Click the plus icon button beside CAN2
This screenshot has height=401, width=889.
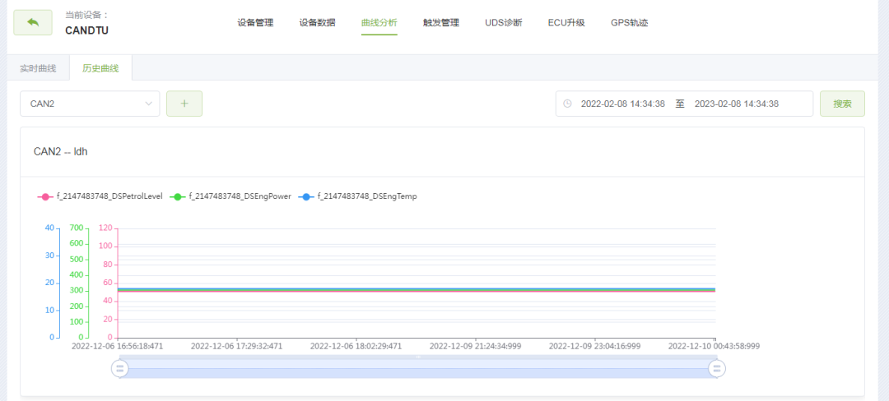[184, 104]
